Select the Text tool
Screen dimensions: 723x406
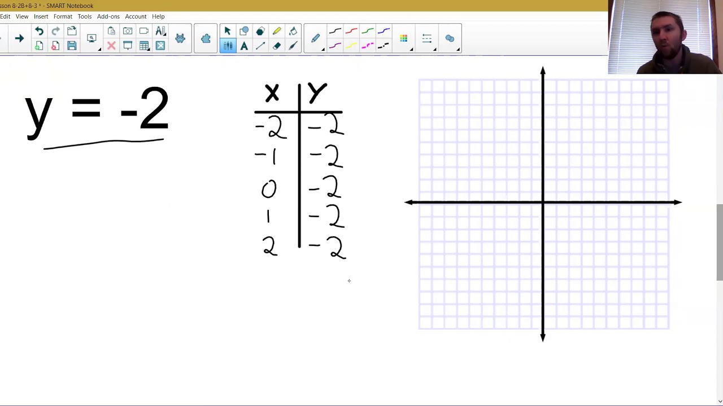244,46
